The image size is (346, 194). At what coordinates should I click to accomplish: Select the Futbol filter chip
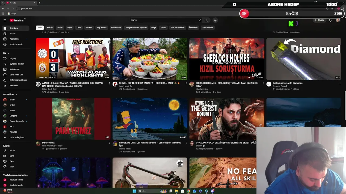(x=163, y=27)
